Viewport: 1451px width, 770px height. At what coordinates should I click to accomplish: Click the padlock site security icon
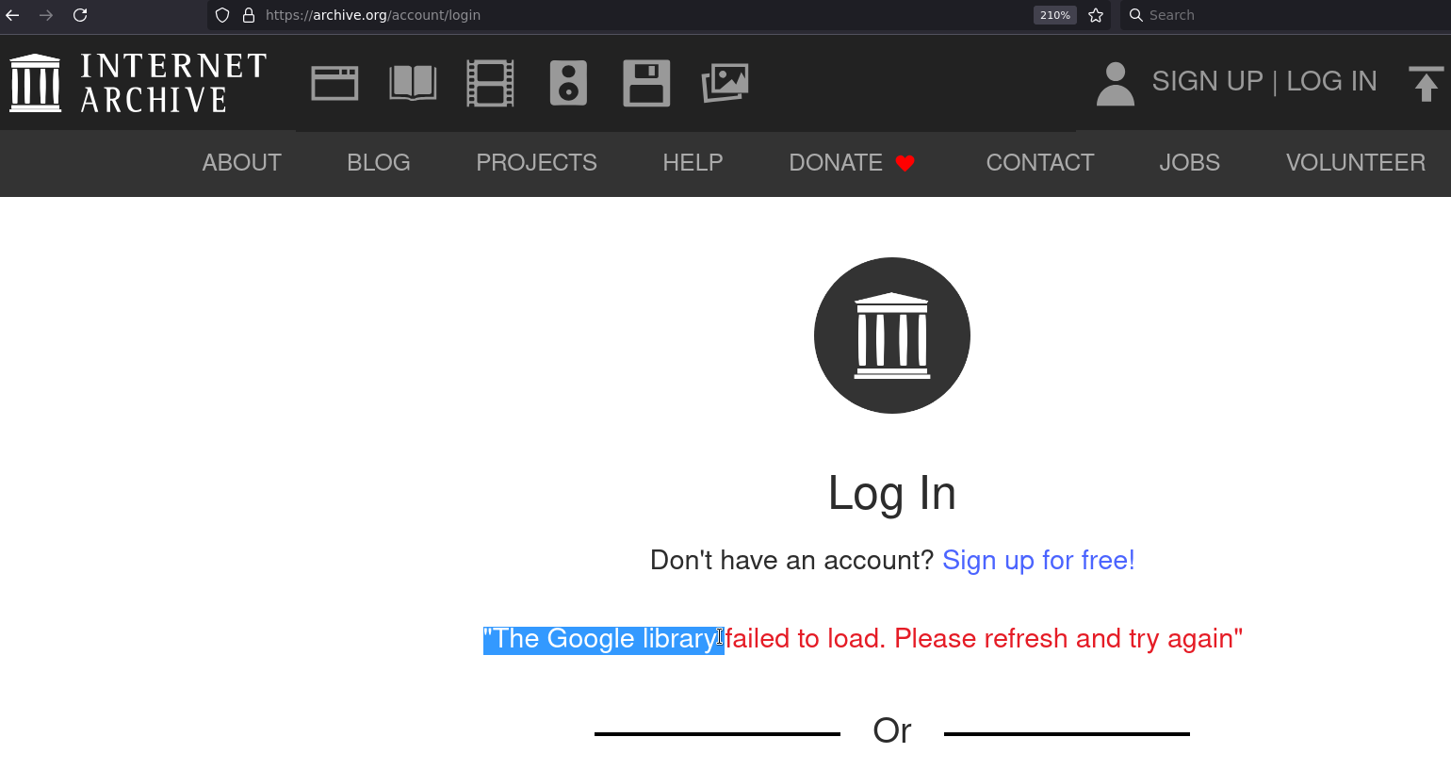[249, 15]
